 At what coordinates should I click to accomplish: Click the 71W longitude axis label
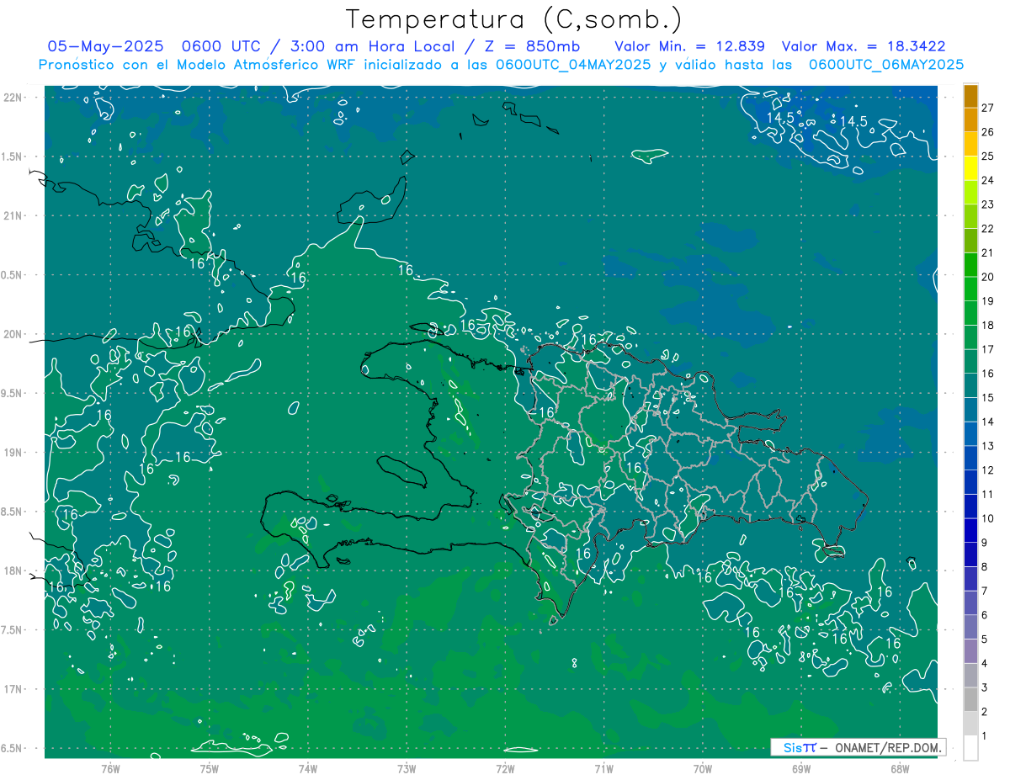(x=603, y=769)
